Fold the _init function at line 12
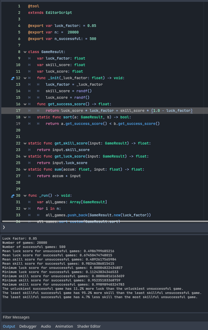Image resolution: width=208 pixels, height=330 pixels. coord(25,78)
